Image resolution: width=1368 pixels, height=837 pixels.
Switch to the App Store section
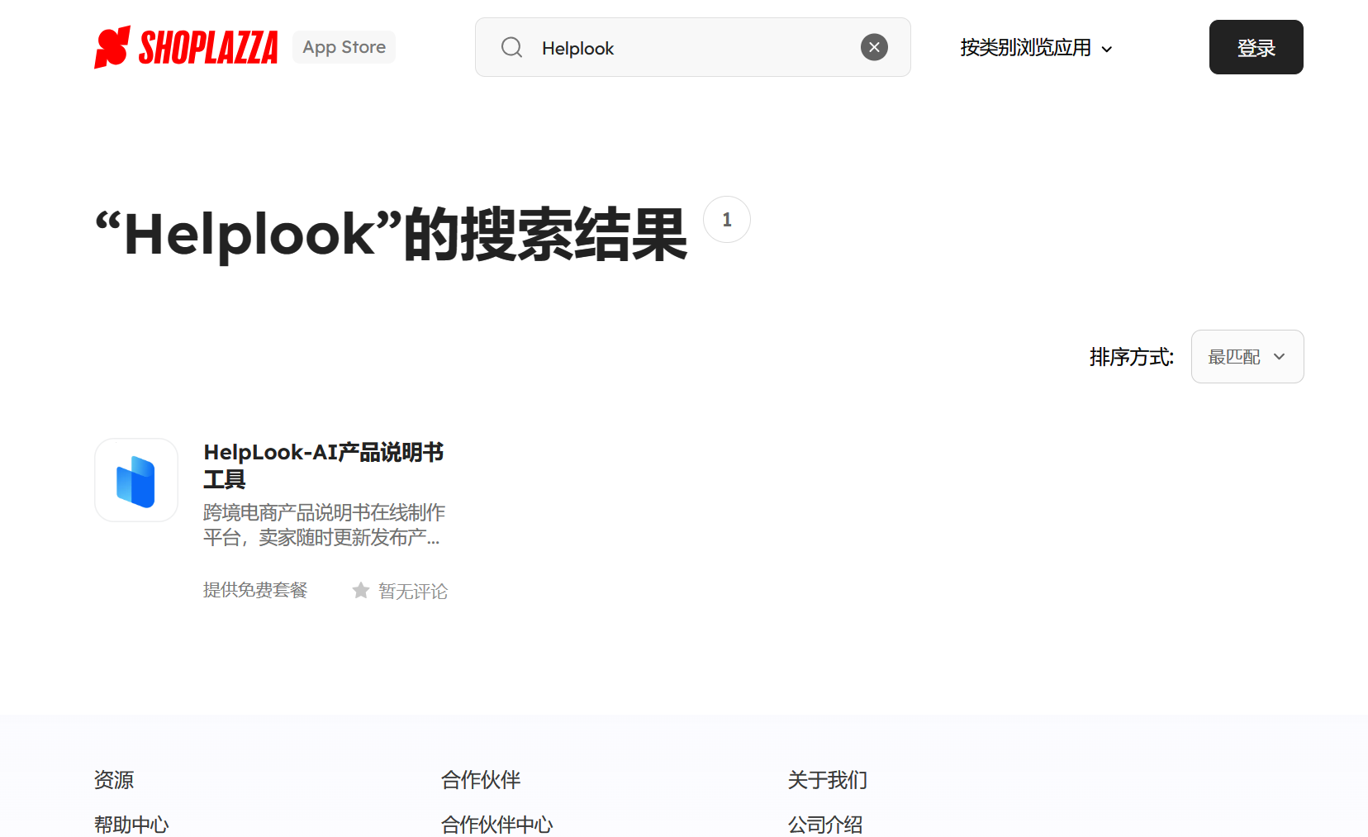(x=344, y=47)
